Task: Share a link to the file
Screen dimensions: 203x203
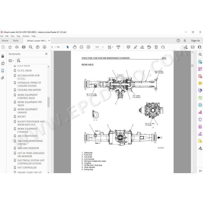Action: (186, 47)
